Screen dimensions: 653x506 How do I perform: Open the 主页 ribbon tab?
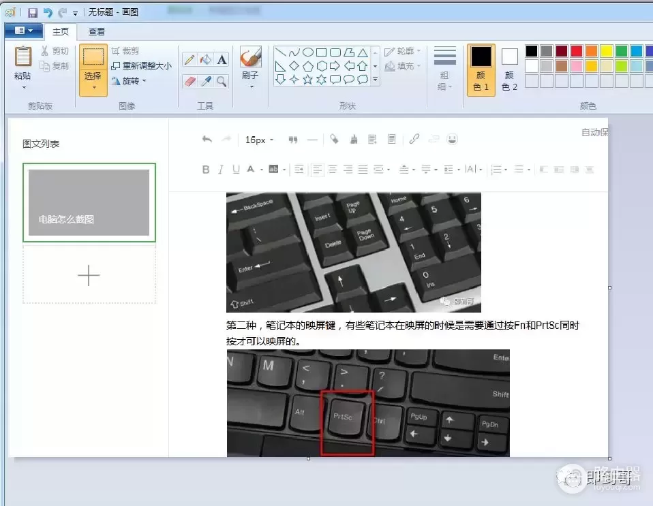coord(61,31)
